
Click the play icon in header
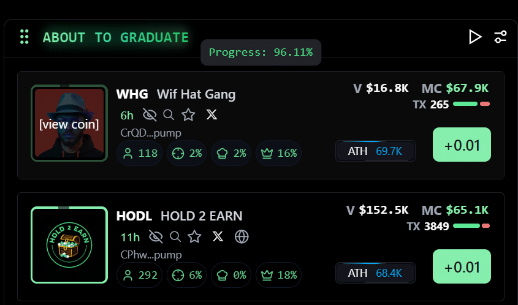click(474, 37)
